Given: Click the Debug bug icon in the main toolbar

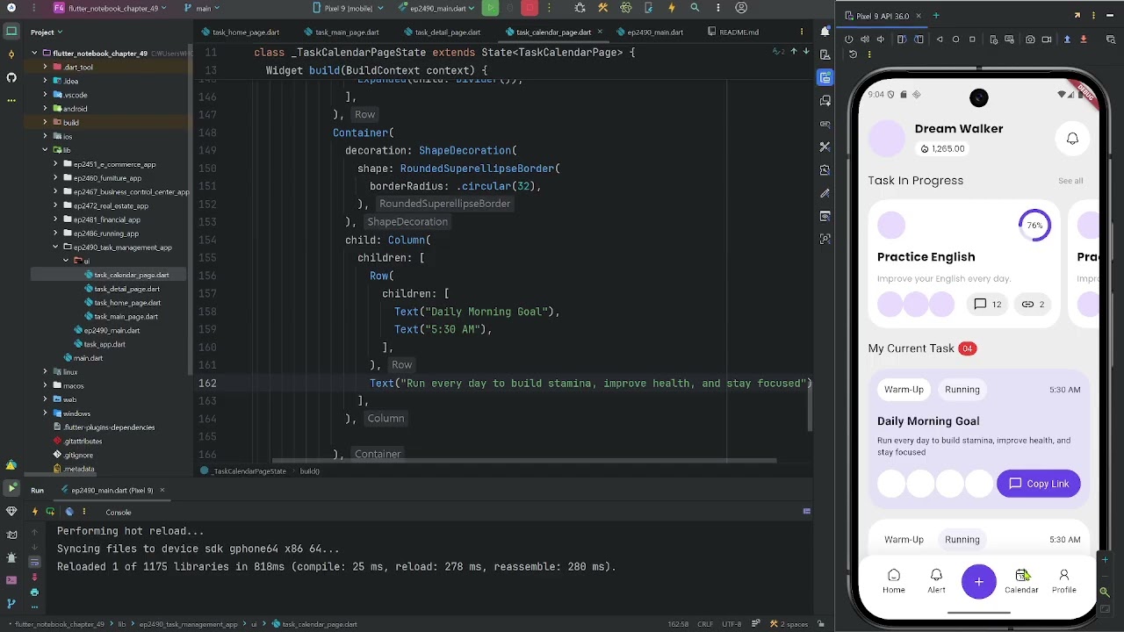Looking at the screenshot, I should (580, 8).
